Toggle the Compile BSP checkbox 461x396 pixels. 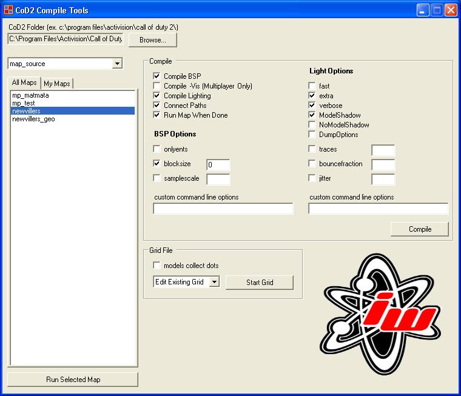pos(156,76)
